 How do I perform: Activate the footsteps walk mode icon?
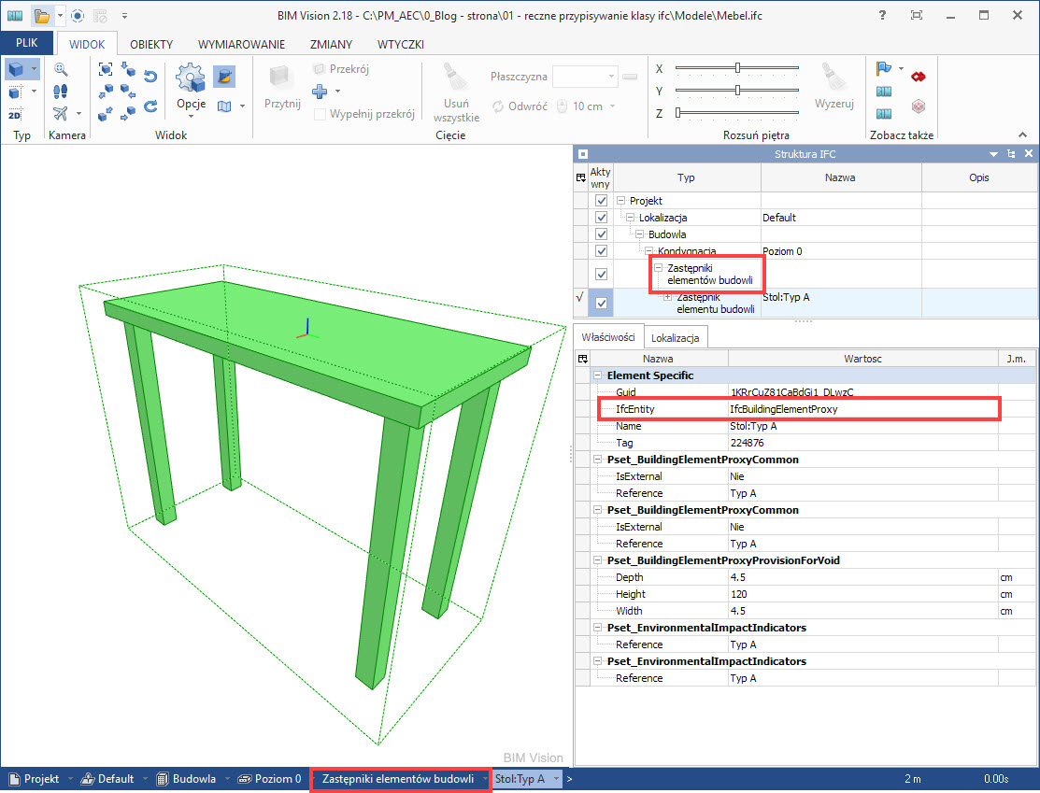pyautogui.click(x=61, y=92)
